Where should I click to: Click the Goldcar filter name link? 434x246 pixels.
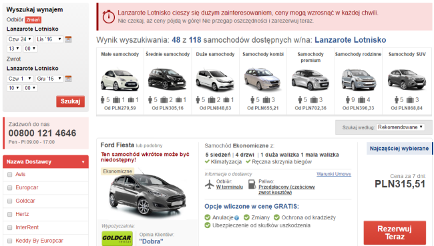(25, 201)
